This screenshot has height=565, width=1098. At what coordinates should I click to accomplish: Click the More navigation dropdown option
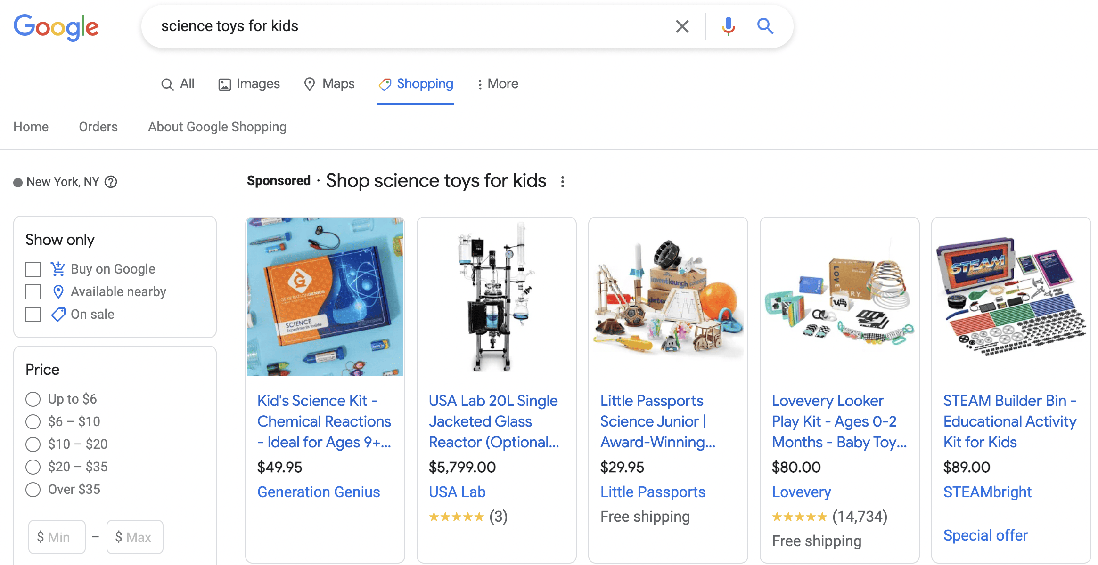click(502, 84)
